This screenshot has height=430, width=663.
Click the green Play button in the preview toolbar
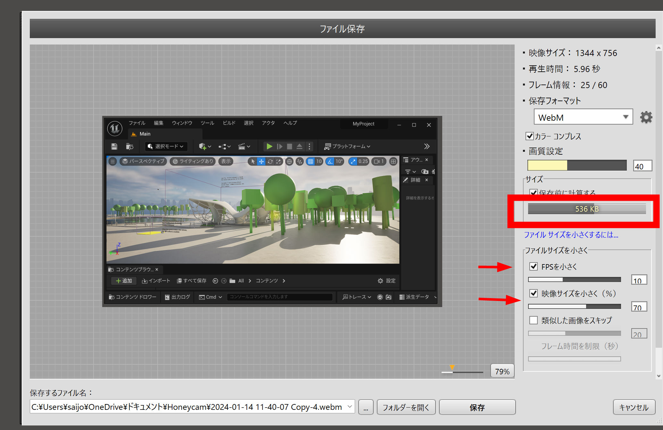269,146
